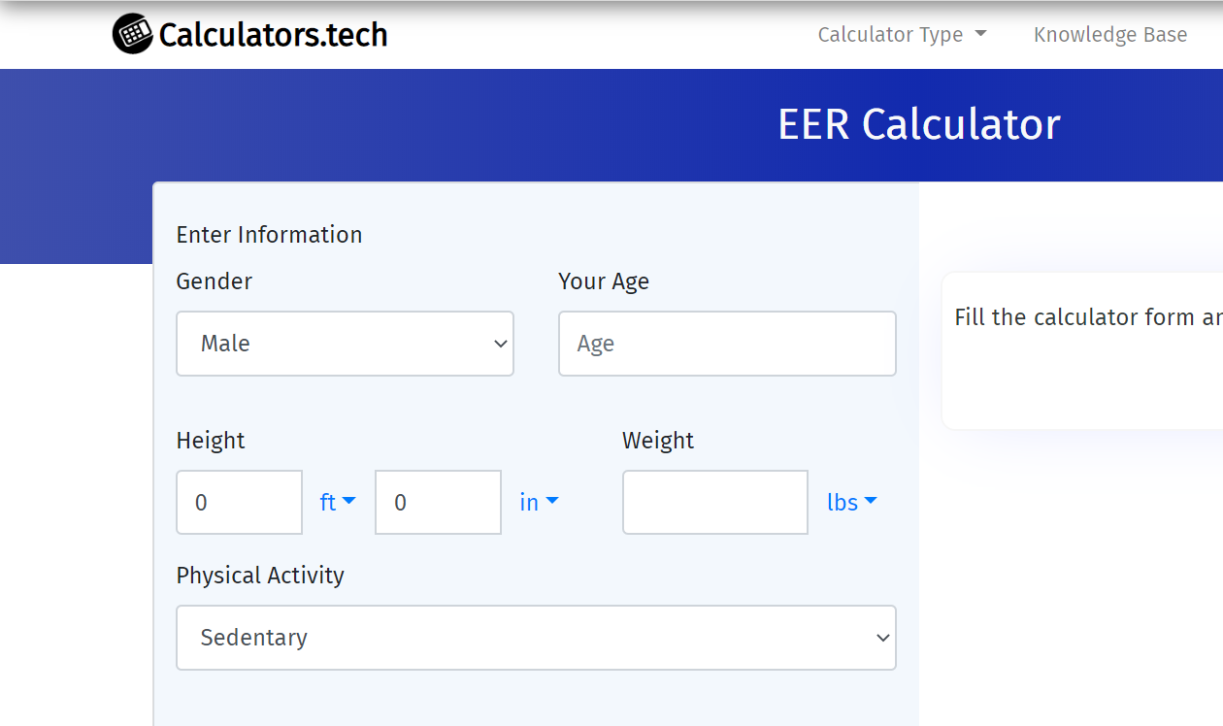
Task: Open the Gender dropdown showing Male
Action: click(345, 344)
